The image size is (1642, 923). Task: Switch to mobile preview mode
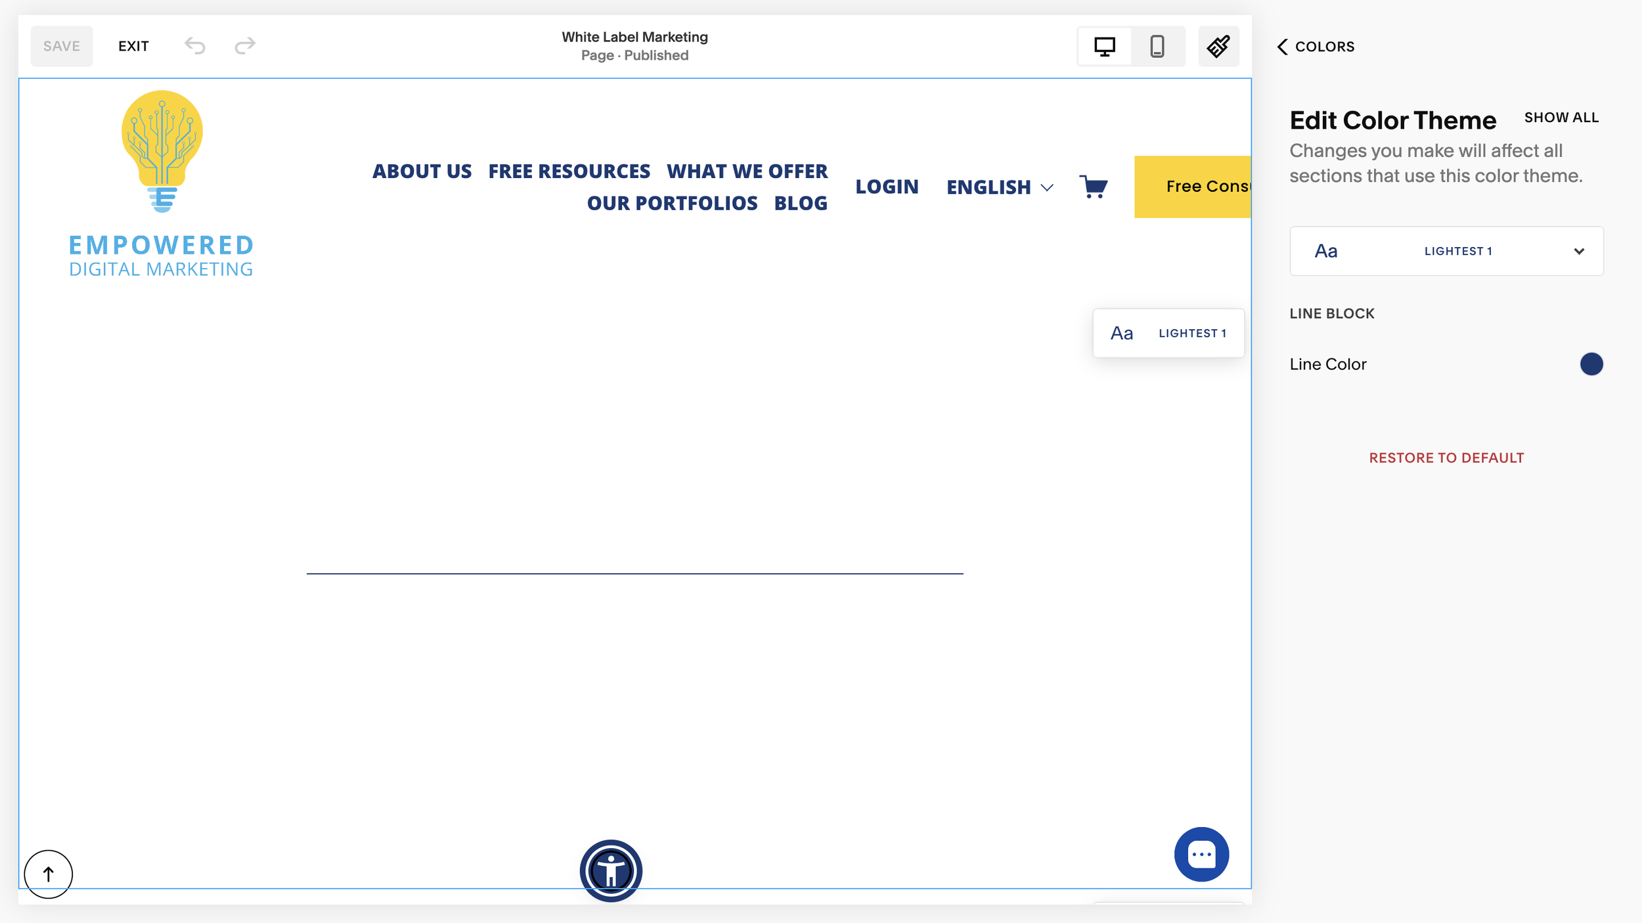(1157, 46)
